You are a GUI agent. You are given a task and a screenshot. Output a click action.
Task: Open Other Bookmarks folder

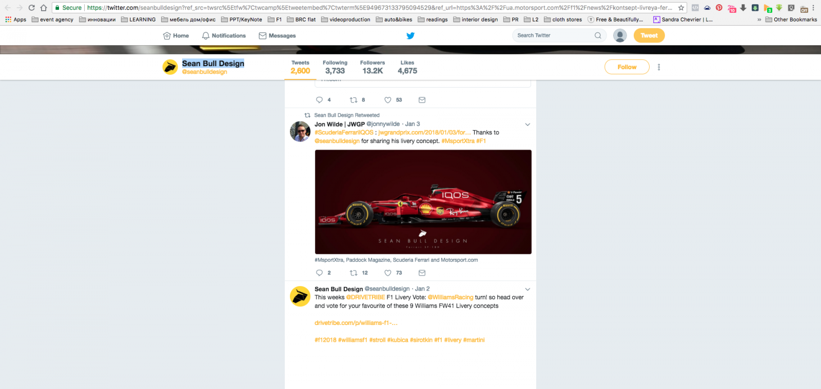coord(791,19)
